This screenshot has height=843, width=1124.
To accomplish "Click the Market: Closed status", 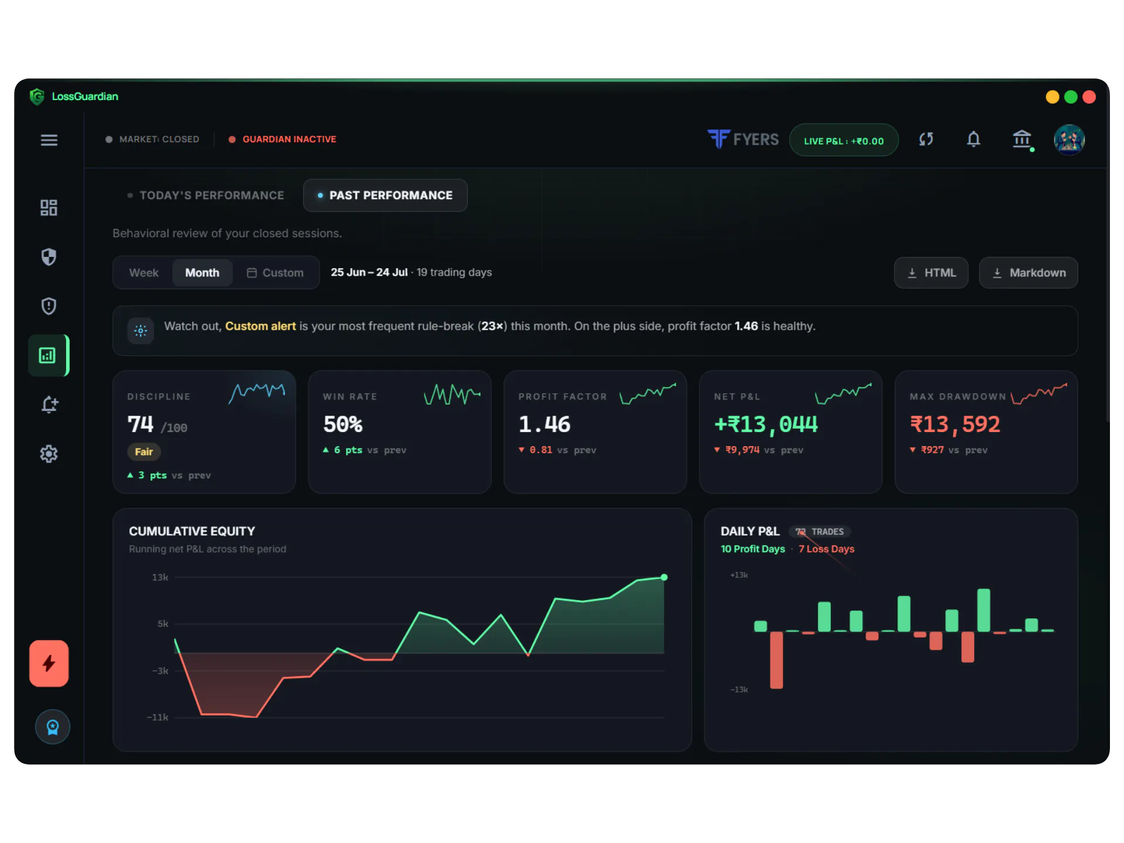I will tap(152, 139).
